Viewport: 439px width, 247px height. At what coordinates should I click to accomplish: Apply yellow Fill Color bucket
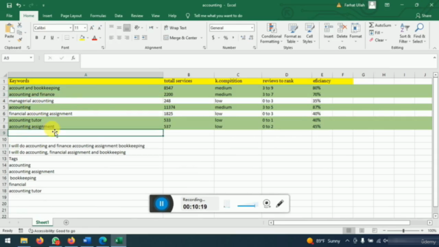point(82,38)
